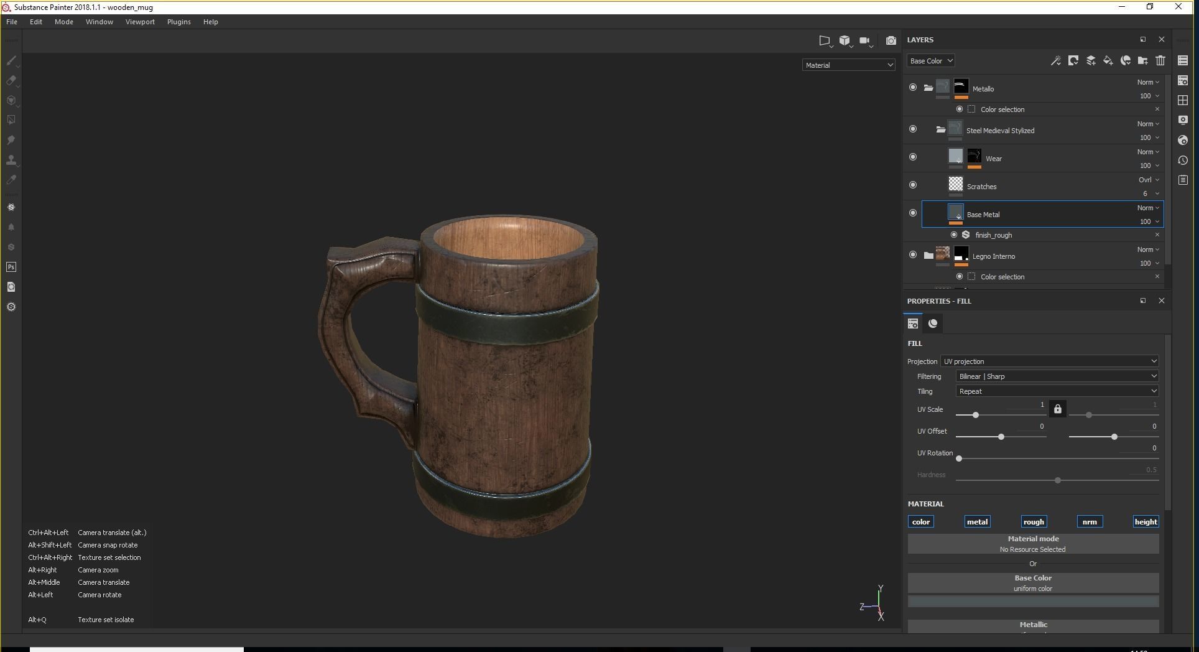
Task: Open the Projection dropdown
Action: 1050,361
